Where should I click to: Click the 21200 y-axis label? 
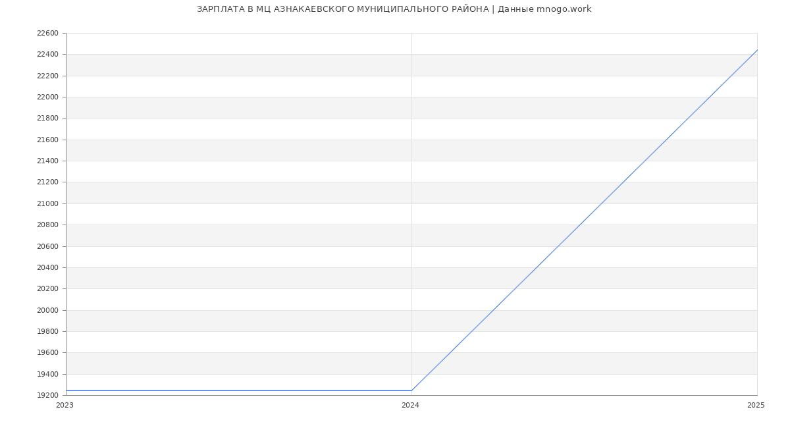pos(47,182)
